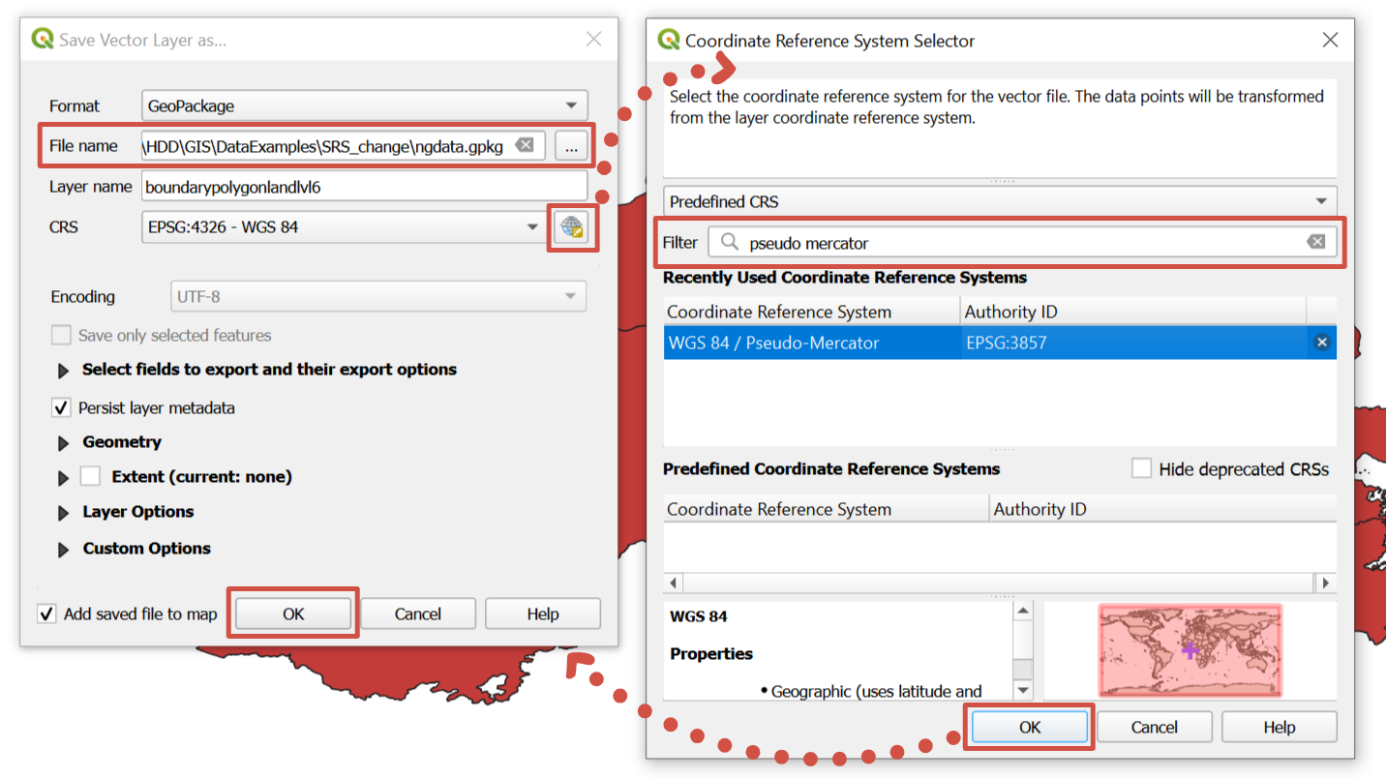This screenshot has height=778, width=1386.
Task: Open CRS selector with the globe icon
Action: click(572, 226)
